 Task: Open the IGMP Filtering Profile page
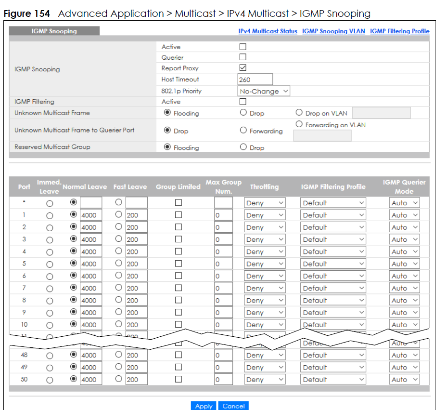[x=399, y=31]
